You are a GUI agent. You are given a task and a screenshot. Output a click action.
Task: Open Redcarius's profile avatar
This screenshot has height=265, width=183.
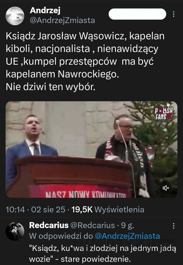[x=15, y=231]
